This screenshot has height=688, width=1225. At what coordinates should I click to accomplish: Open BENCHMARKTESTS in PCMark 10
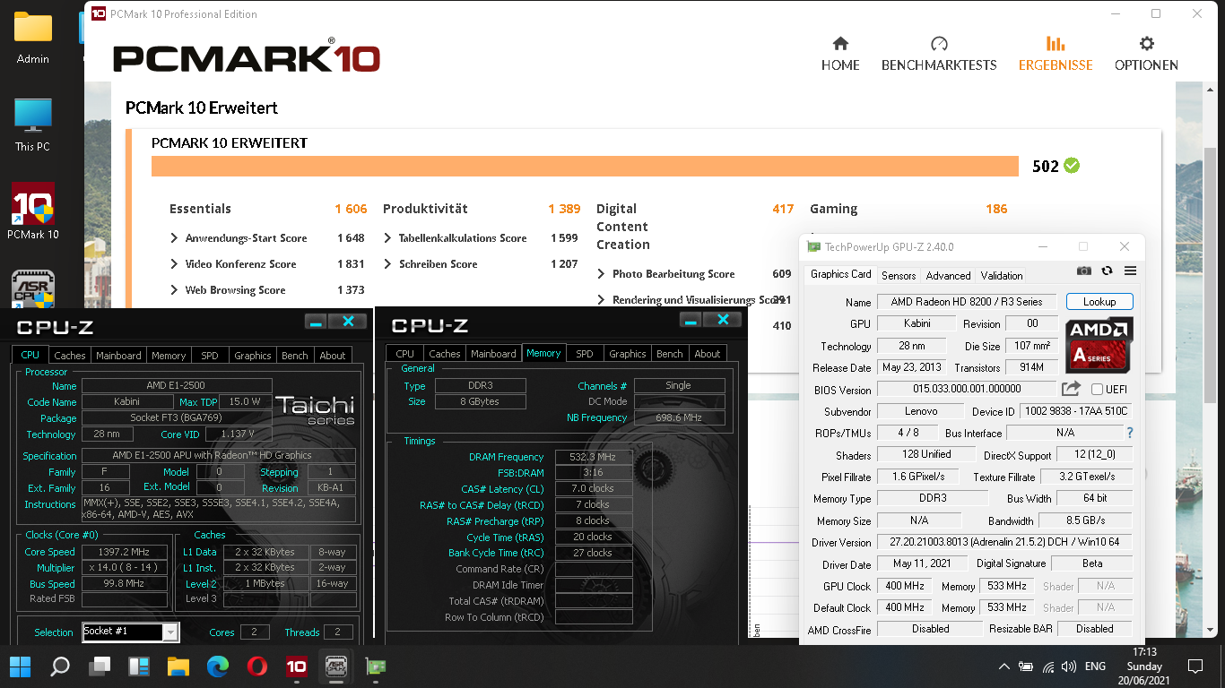tap(939, 54)
